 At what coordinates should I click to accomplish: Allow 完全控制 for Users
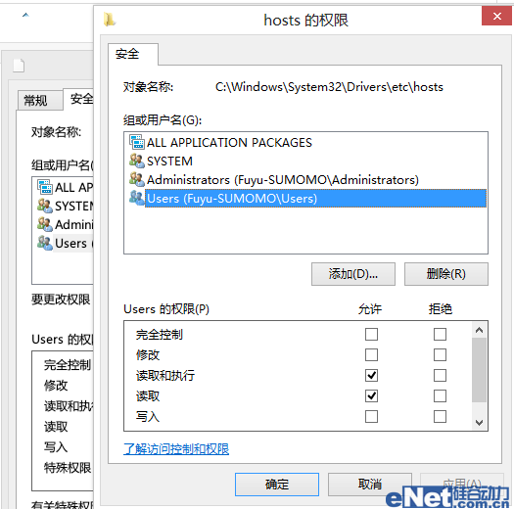point(371,335)
